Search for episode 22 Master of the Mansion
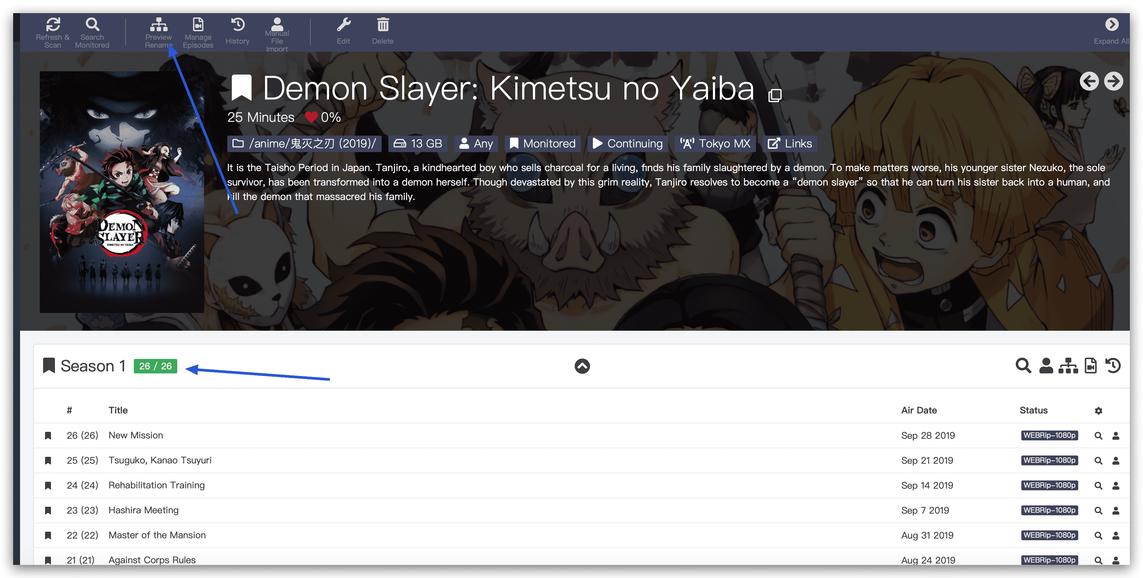Viewport: 1143px width, 578px height. coord(1098,535)
